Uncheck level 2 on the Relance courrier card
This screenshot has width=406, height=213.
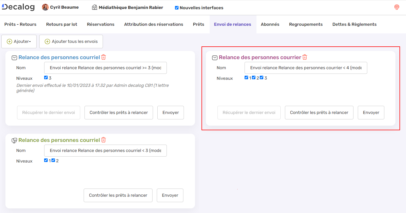pos(254,77)
